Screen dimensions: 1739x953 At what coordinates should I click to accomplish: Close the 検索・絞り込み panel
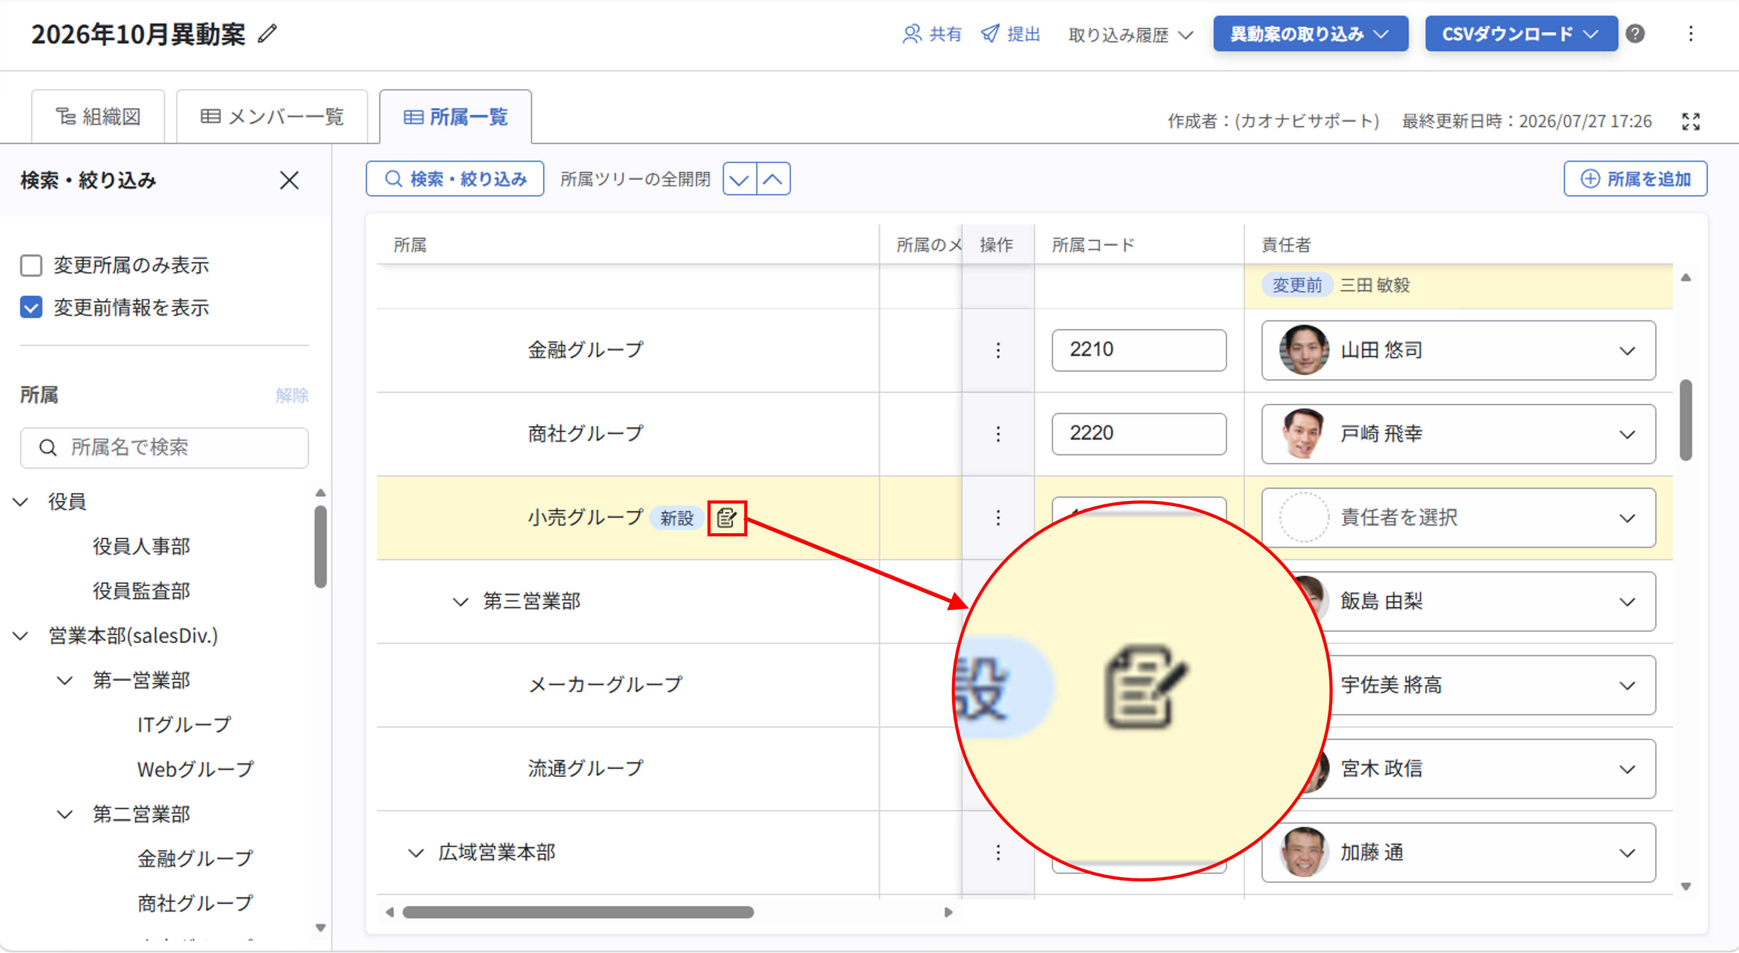(289, 180)
